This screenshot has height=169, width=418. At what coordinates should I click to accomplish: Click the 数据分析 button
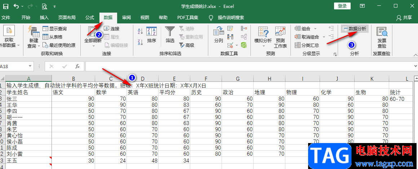(354, 29)
